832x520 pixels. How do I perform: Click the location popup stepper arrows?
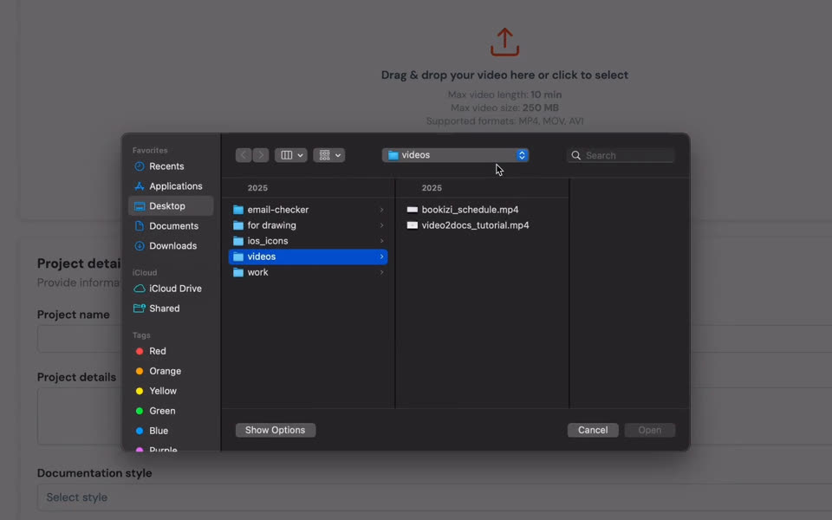point(522,155)
